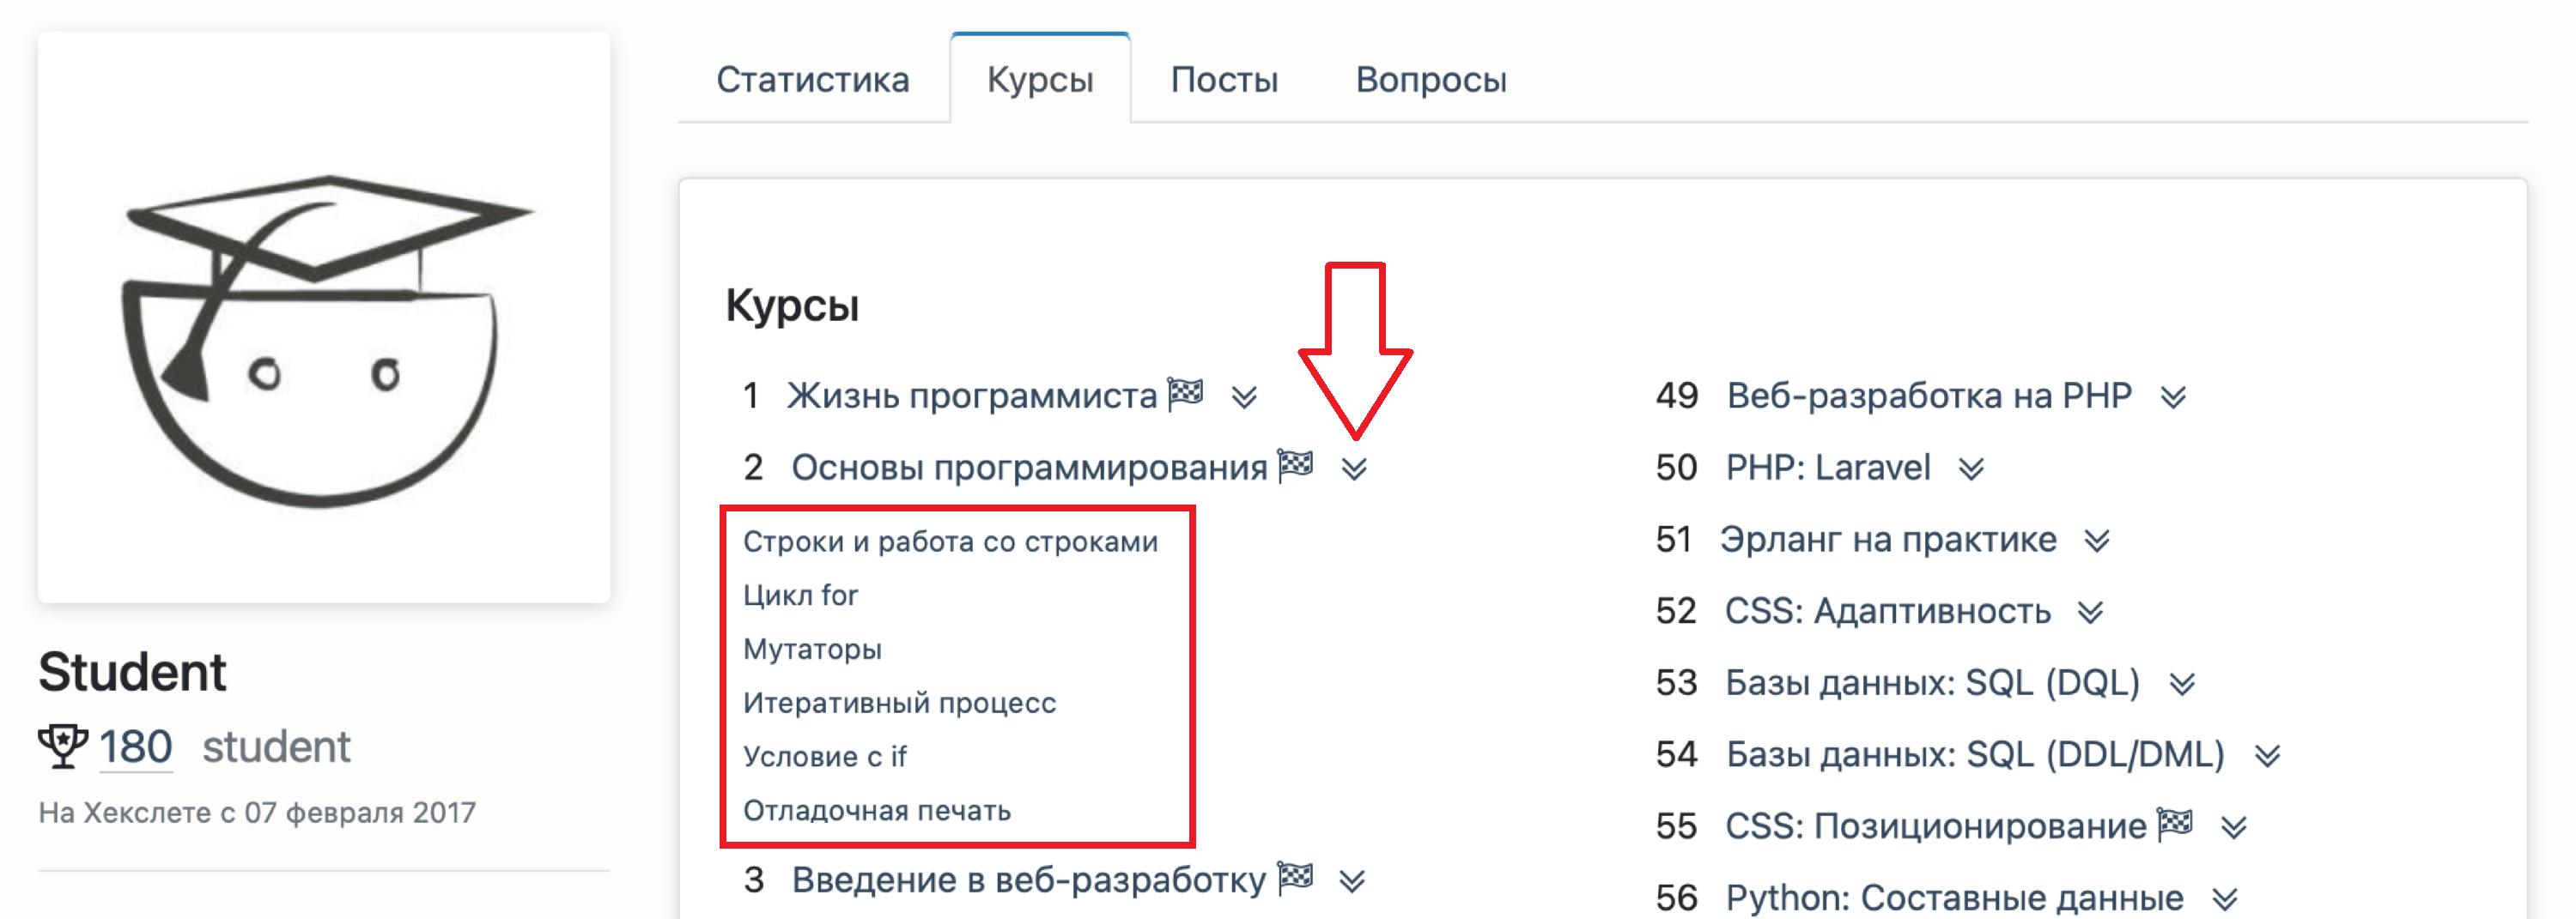Viewport: 2576px width, 919px height.
Task: Click the finish flag by Введение в веб-разработку
Action: click(1296, 878)
